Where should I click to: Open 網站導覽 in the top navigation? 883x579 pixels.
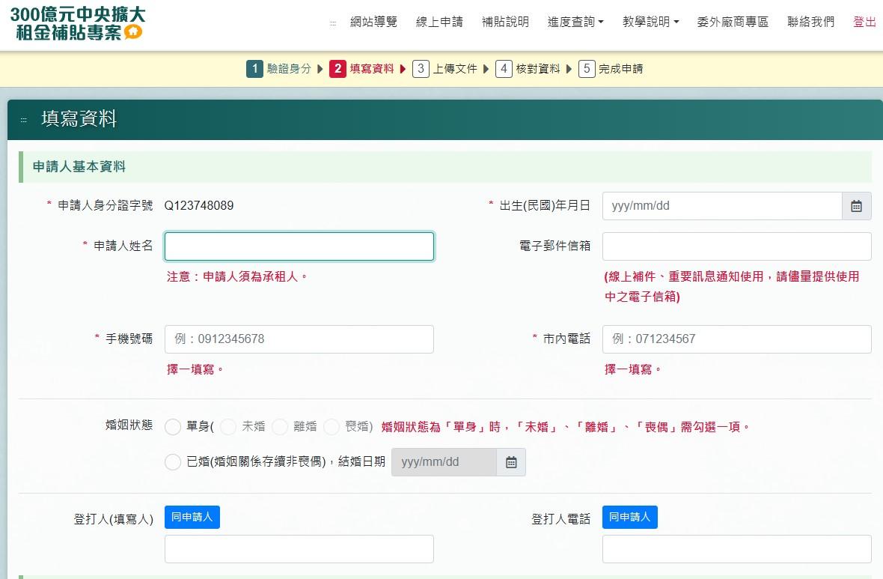374,22
